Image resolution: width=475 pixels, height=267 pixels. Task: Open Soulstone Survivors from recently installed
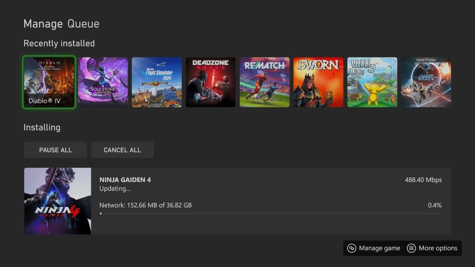click(x=103, y=81)
